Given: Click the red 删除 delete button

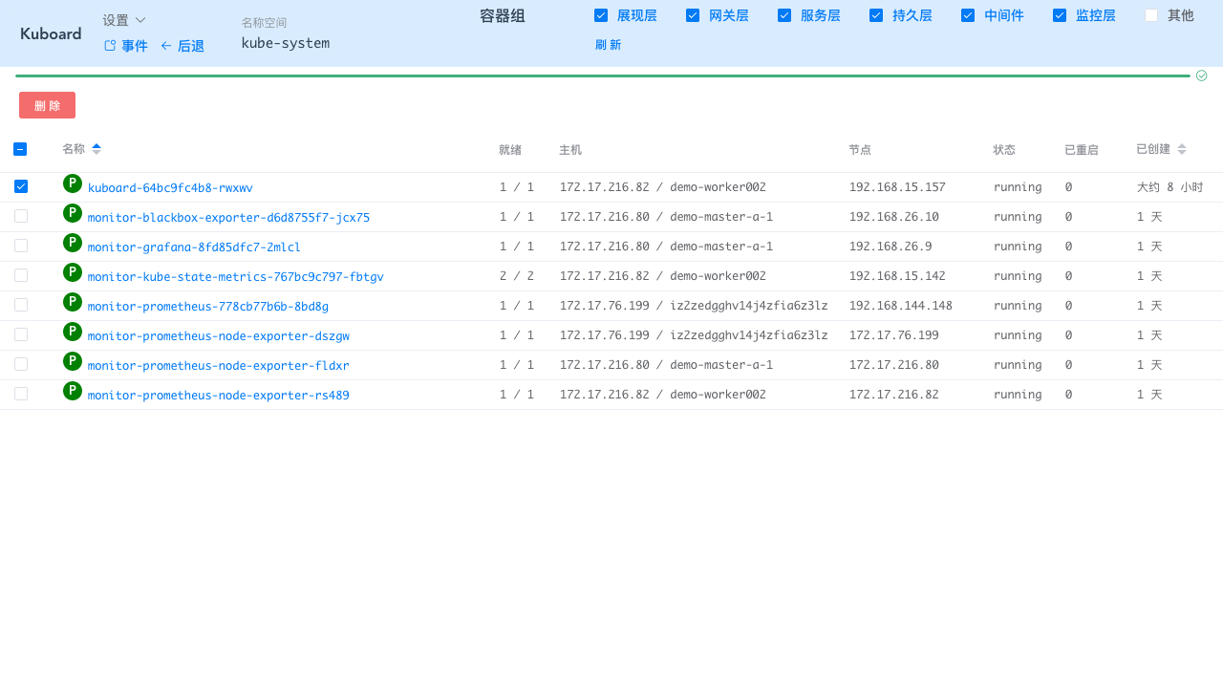Looking at the screenshot, I should point(47,105).
